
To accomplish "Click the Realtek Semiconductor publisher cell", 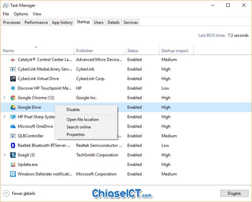I will click(x=99, y=145).
